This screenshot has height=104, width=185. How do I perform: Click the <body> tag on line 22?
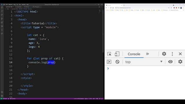point(22,94)
